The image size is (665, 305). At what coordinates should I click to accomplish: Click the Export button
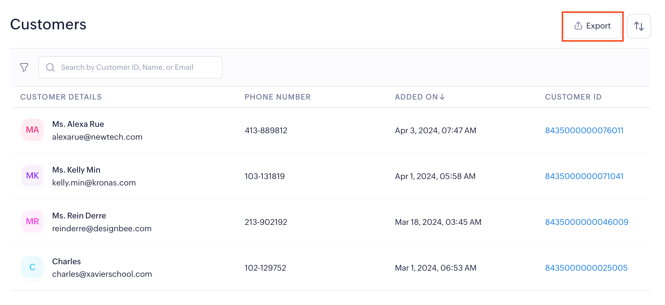[592, 26]
